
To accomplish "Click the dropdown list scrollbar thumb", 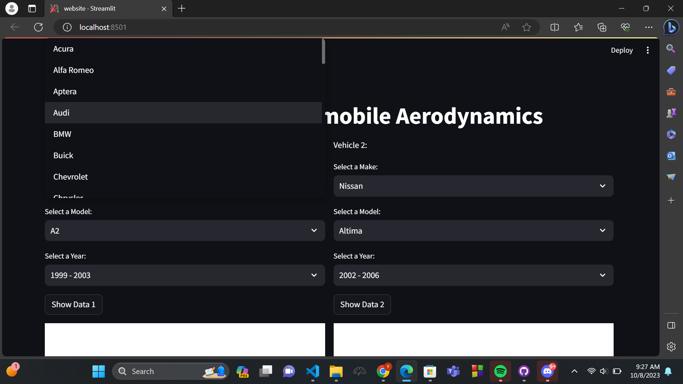I will point(323,52).
